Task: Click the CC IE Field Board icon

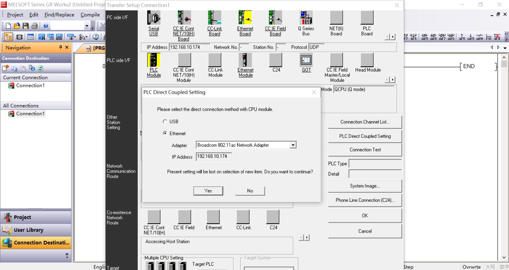Action: [275, 18]
